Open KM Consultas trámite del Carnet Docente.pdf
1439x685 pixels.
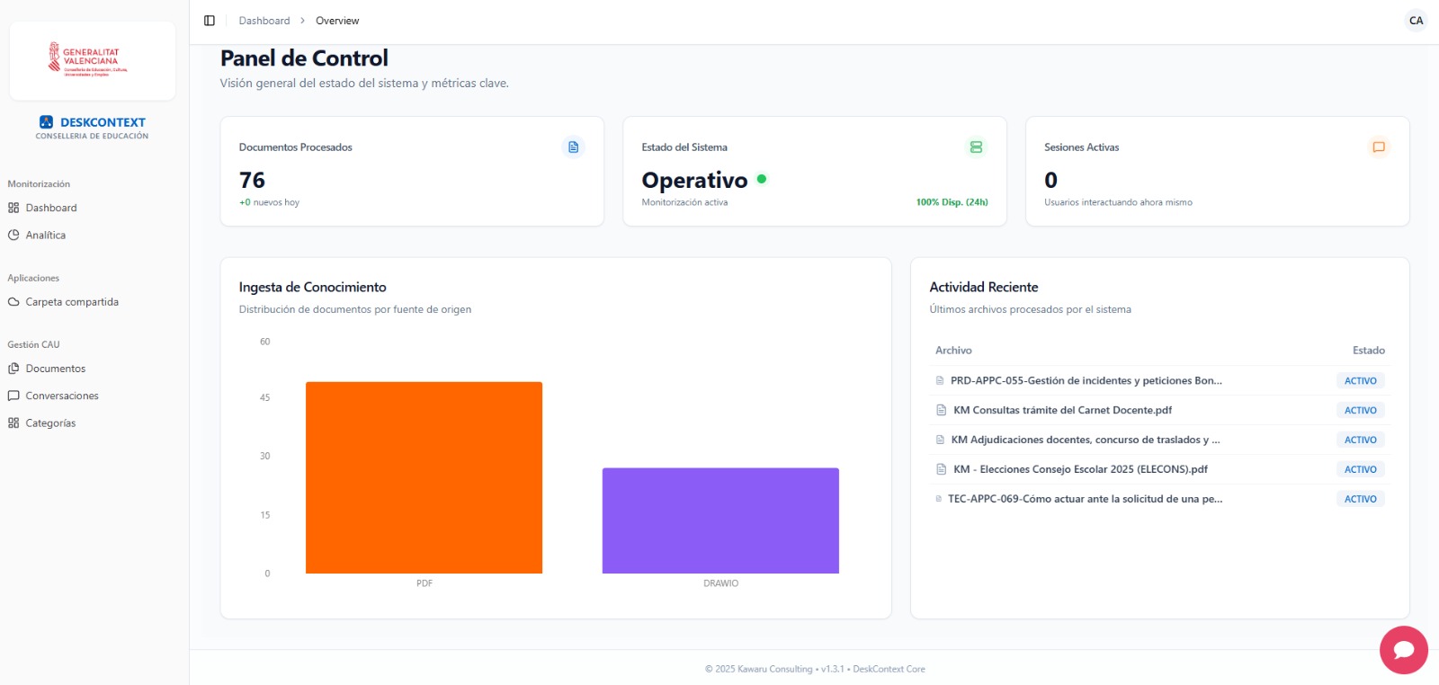coord(1062,410)
